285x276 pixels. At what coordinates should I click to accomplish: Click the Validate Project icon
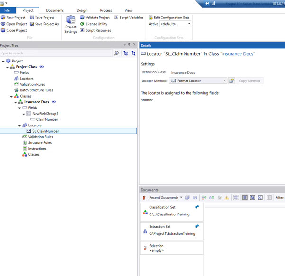click(82, 18)
